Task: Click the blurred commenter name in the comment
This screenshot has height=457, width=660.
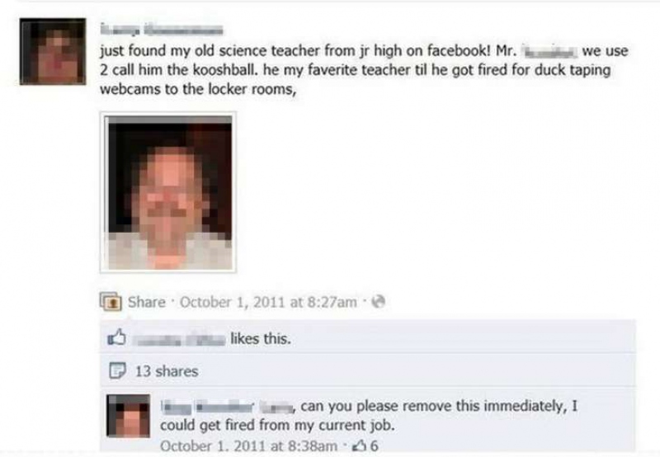Action: 208,407
